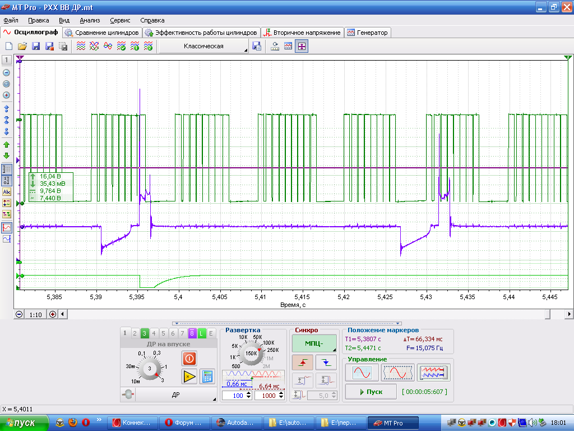Adjust the Развертка sweep rate knob

pos(251,354)
